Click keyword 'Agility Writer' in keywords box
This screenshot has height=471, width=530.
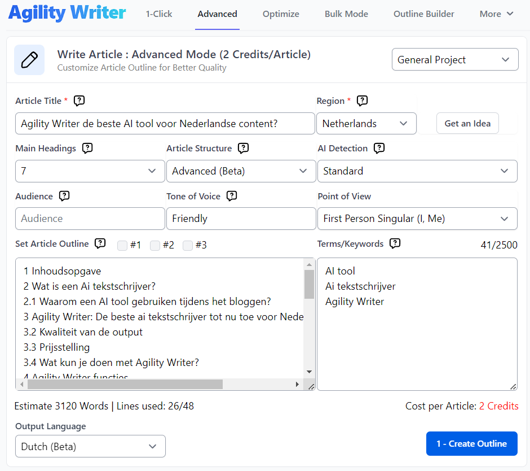point(355,302)
